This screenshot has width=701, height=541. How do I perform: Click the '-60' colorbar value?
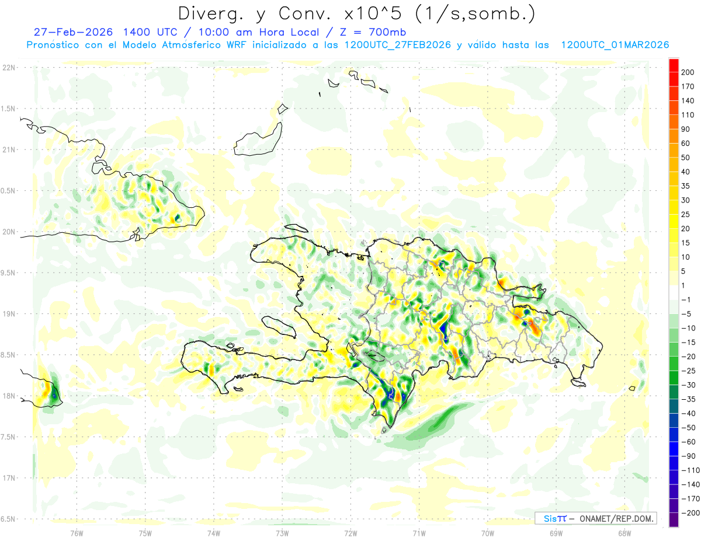click(x=689, y=442)
